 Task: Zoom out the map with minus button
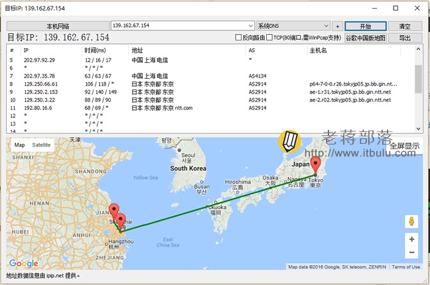[411, 252]
